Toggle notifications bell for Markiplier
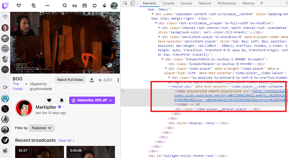This screenshot has width=288, height=158. 62,100
